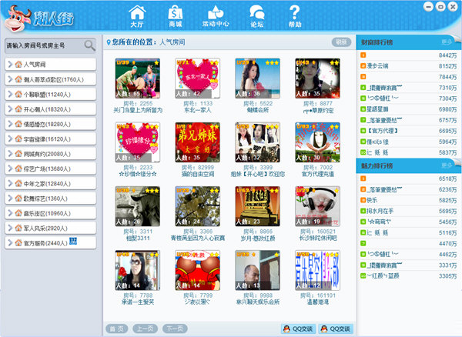This screenshot has height=337, width=462.
Task: Click the first QQ交谈 penguin button
Action: click(296, 329)
